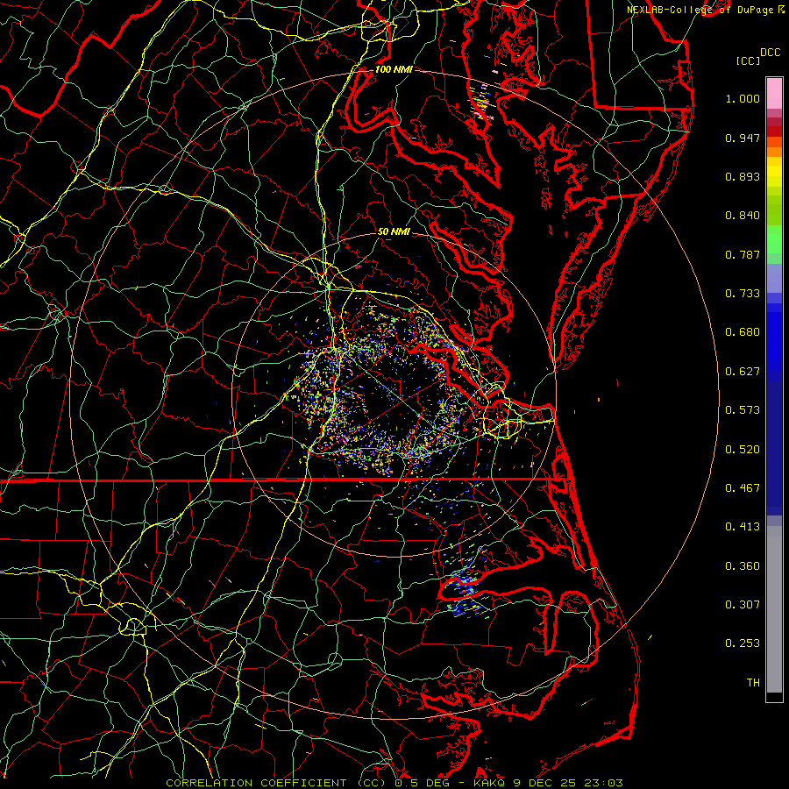This screenshot has width=789, height=789.
Task: Click the 0.787 scale label
Action: [x=743, y=255]
